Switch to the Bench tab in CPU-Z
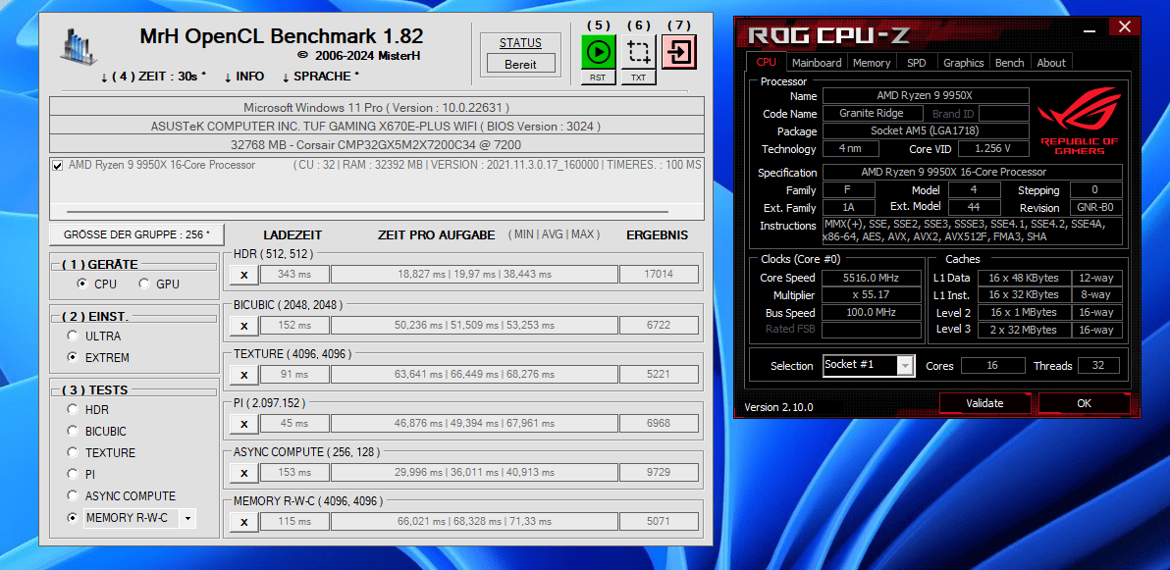Image resolution: width=1170 pixels, height=570 pixels. [1010, 63]
